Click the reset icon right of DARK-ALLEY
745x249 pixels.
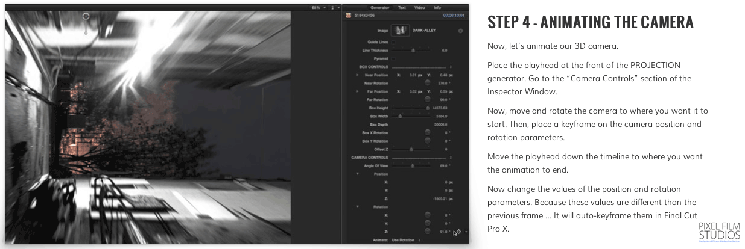pos(460,30)
